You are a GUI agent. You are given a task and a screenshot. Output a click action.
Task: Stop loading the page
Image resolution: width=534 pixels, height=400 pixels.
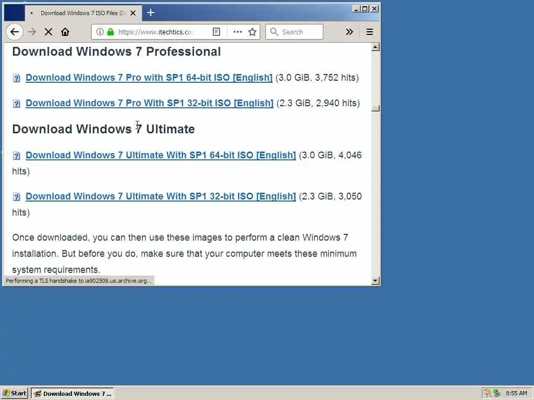(x=48, y=32)
